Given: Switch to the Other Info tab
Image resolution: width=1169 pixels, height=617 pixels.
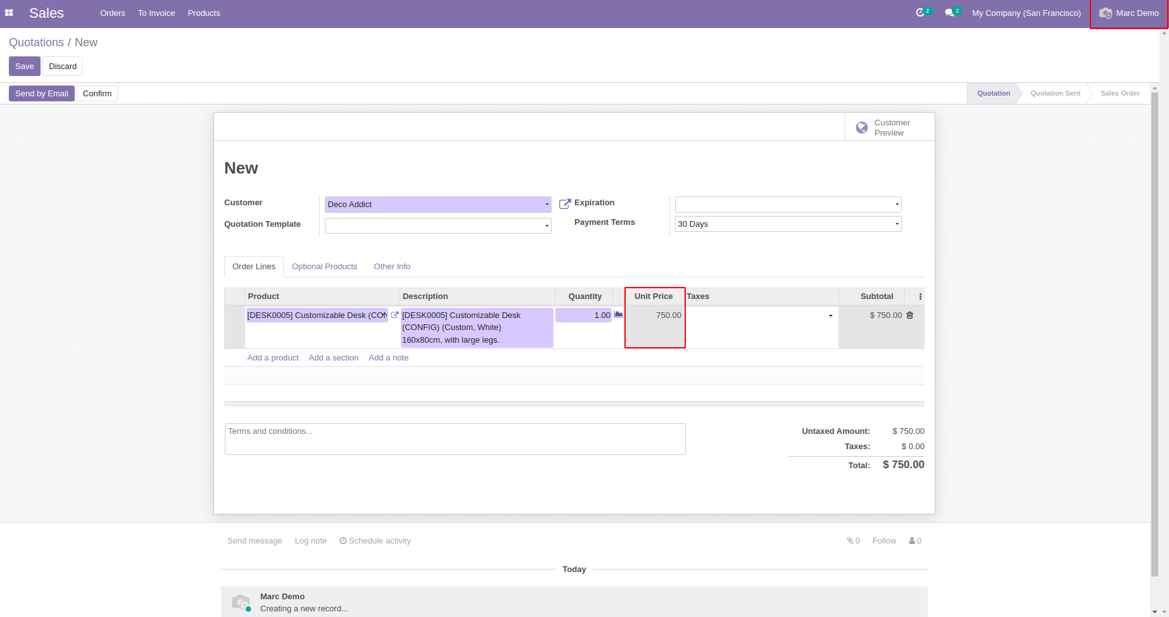Looking at the screenshot, I should point(392,267).
